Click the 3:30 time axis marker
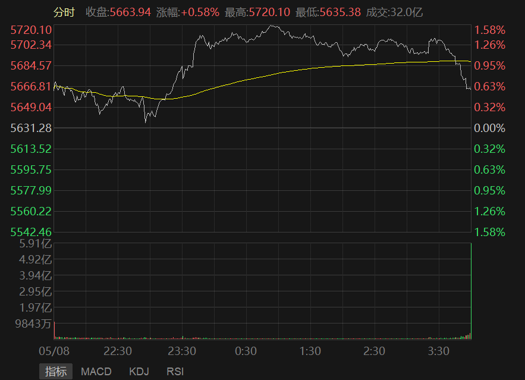This screenshot has height=380, width=525. [439, 351]
